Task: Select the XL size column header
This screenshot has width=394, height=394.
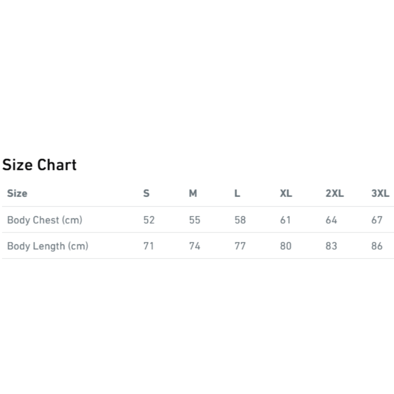Action: [x=286, y=193]
